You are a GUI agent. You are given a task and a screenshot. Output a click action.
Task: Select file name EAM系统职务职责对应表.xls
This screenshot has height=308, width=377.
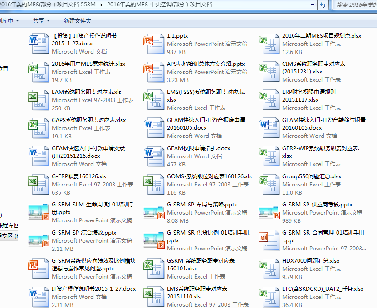point(86,92)
